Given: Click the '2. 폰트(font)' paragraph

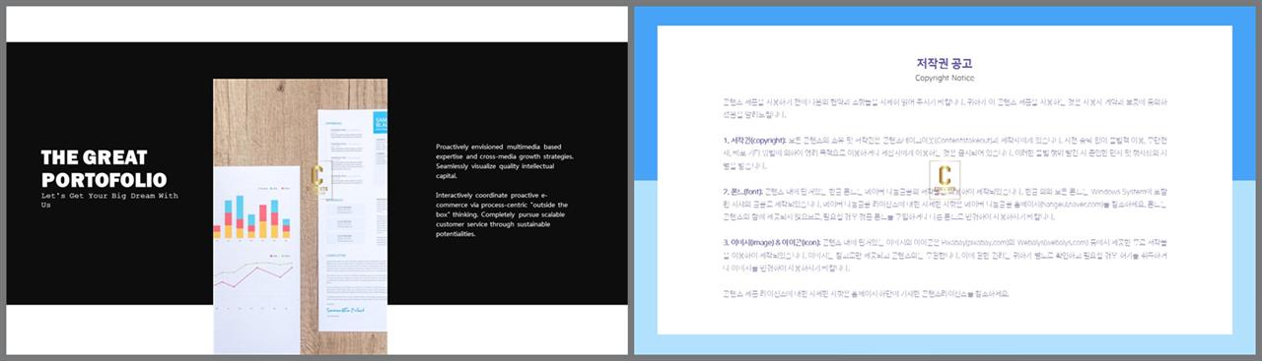Looking at the screenshot, I should click(945, 204).
